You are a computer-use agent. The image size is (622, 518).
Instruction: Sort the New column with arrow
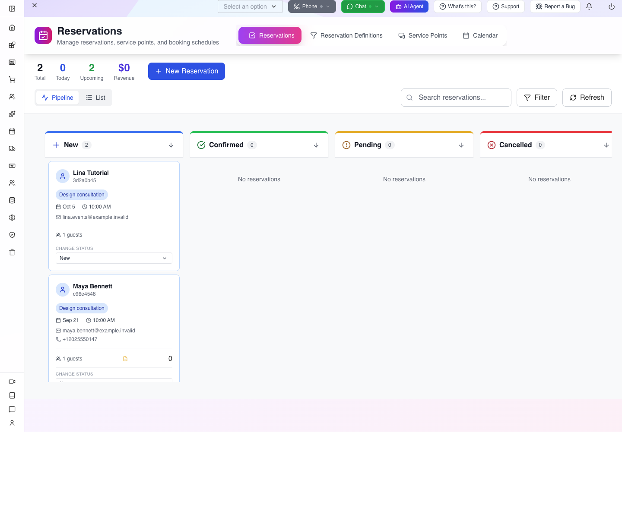pyautogui.click(x=171, y=145)
